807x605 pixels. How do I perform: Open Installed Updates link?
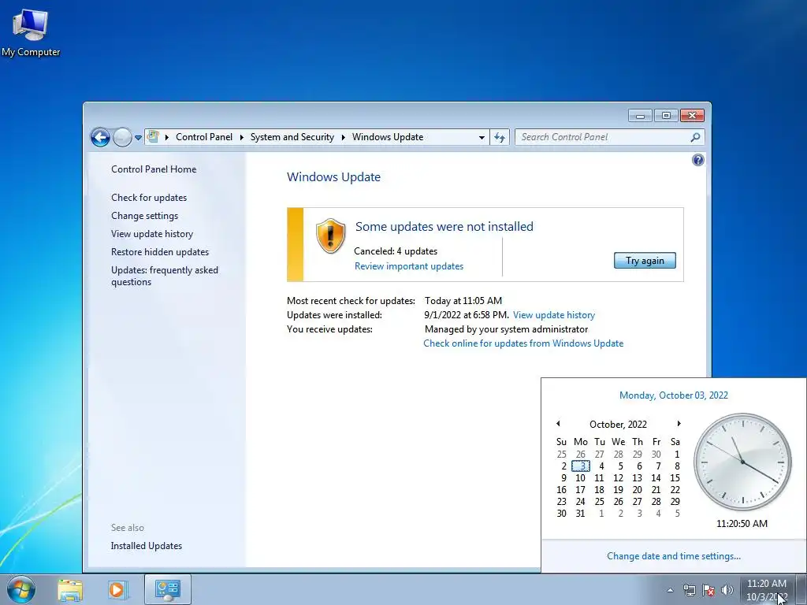click(x=146, y=546)
